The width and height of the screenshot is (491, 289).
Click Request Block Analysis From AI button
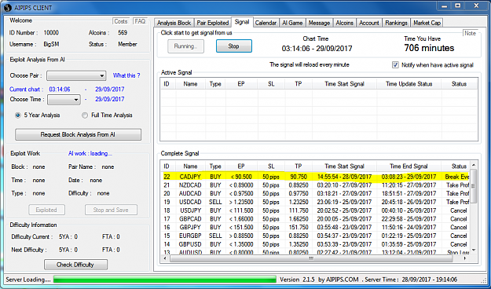(78, 134)
